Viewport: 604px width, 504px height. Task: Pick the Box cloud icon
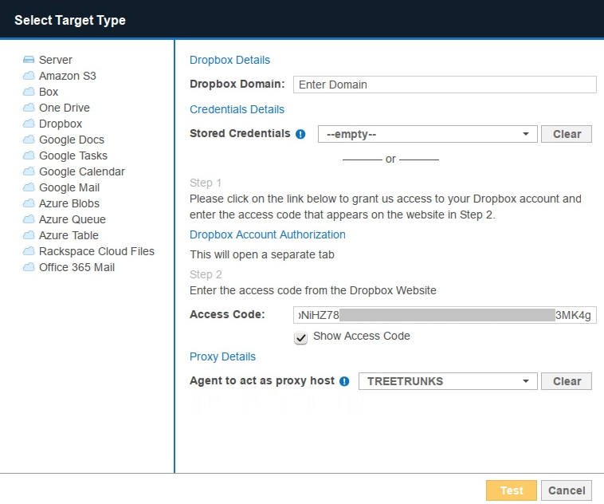coord(29,92)
